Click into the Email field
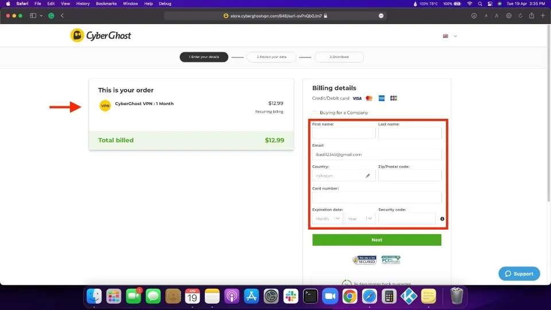The height and width of the screenshot is (310, 551). (x=377, y=154)
